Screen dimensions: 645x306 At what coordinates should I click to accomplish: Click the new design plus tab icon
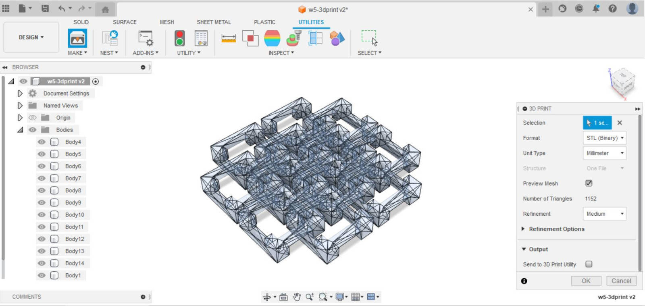click(545, 9)
